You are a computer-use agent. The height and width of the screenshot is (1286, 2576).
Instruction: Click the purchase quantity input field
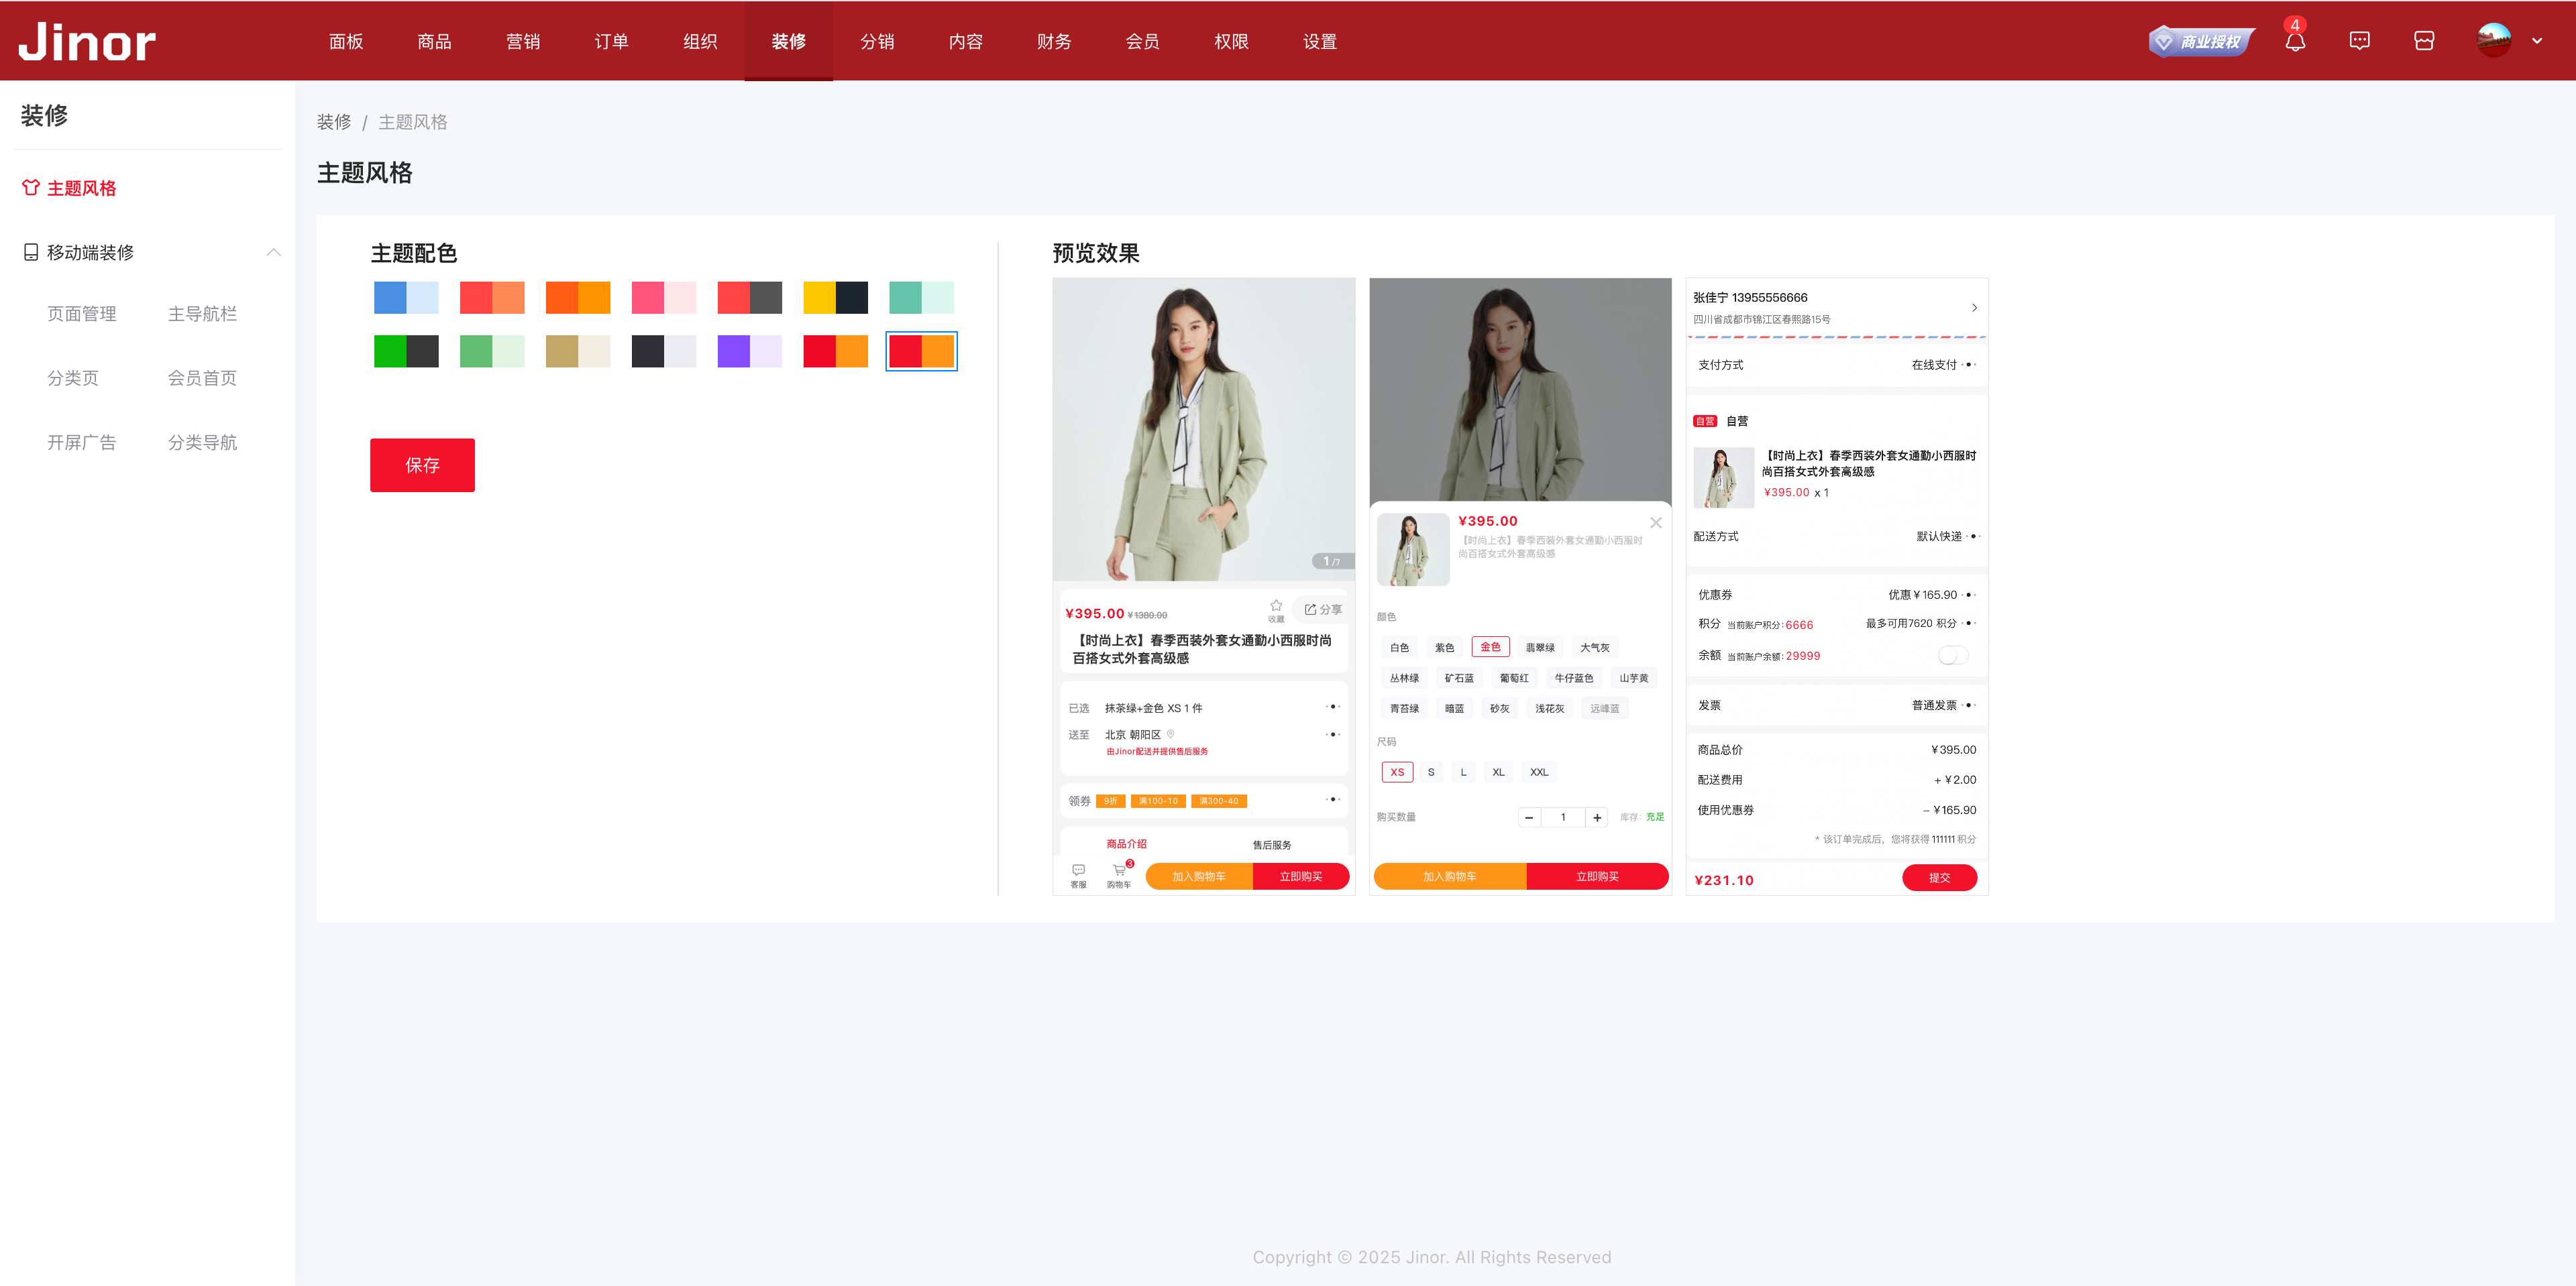click(1563, 817)
